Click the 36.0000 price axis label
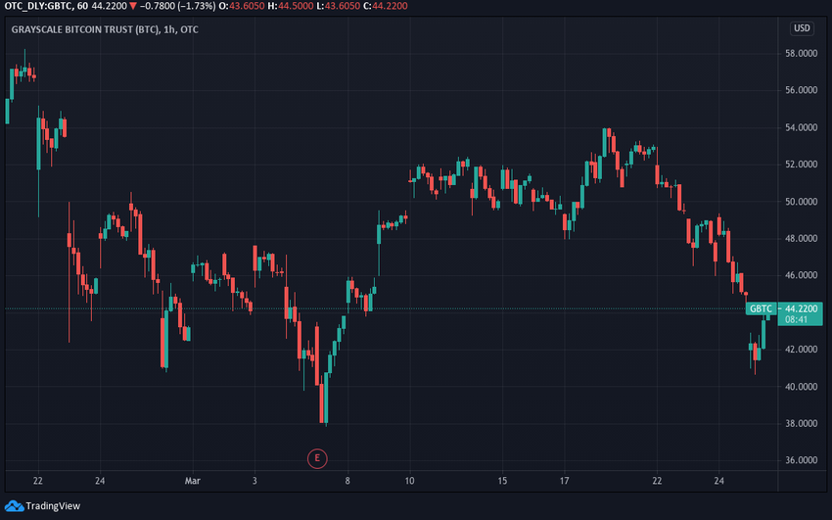The height and width of the screenshot is (520, 832). [x=801, y=460]
